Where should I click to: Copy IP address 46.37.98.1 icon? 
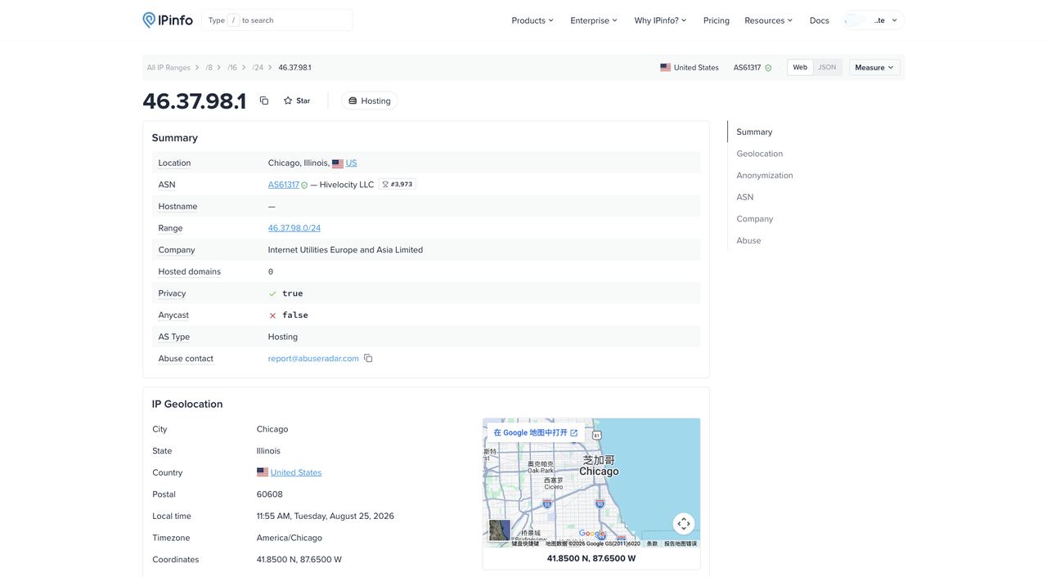coord(263,101)
